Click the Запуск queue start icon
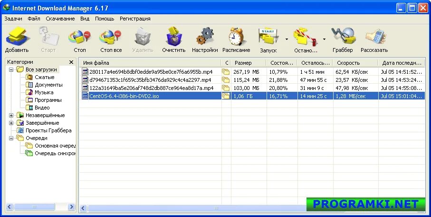This screenshot has width=431, height=217. pos(268,37)
